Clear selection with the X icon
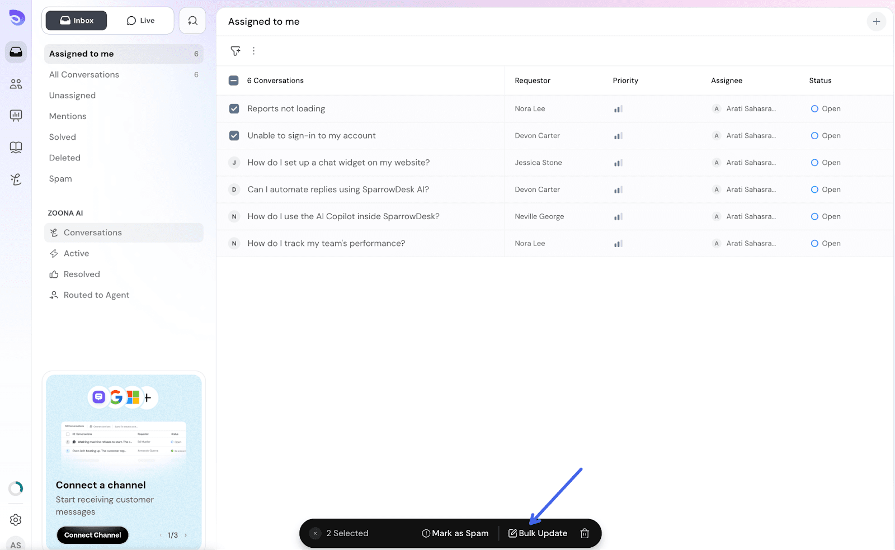The width and height of the screenshot is (895, 550). point(315,533)
